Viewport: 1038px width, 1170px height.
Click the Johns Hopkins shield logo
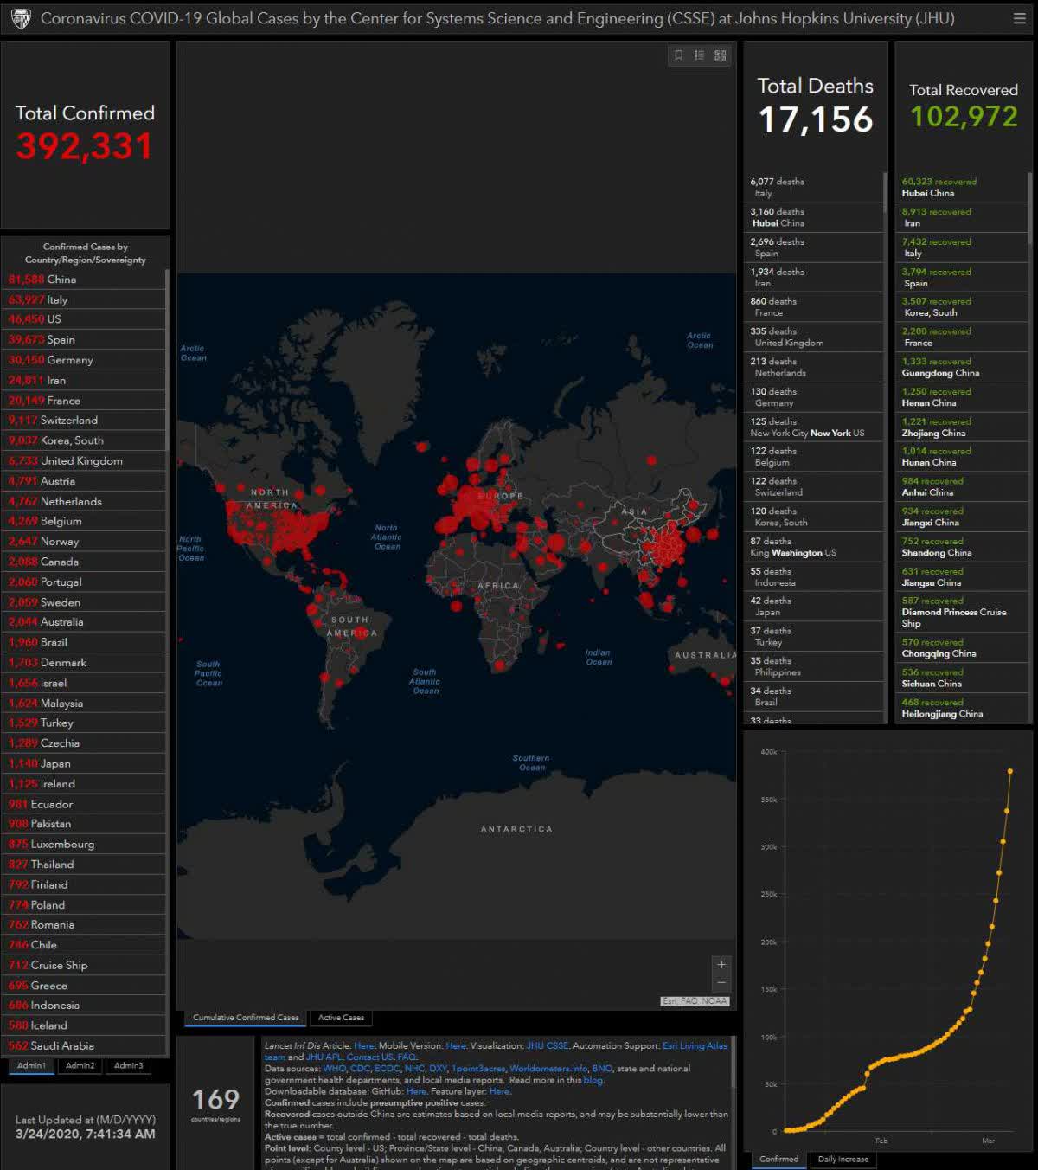point(21,18)
